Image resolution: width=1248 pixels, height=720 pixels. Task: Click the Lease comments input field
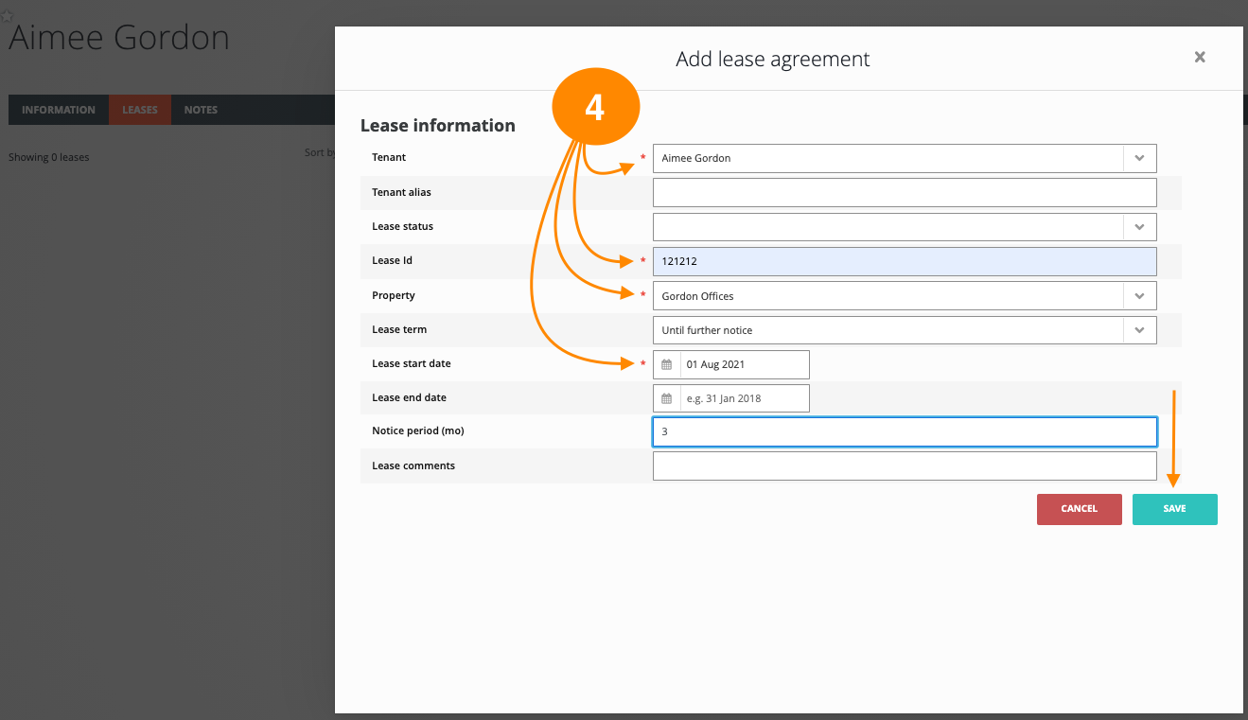pyautogui.click(x=905, y=465)
